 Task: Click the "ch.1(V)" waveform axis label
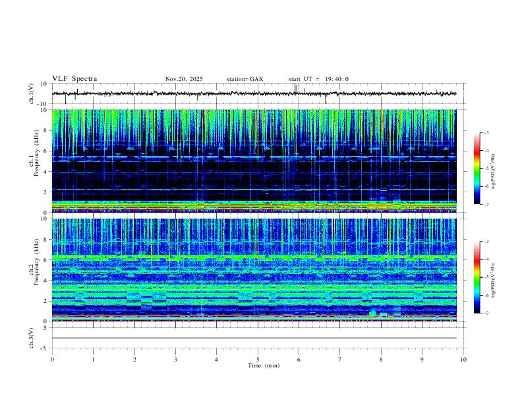pos(32,94)
